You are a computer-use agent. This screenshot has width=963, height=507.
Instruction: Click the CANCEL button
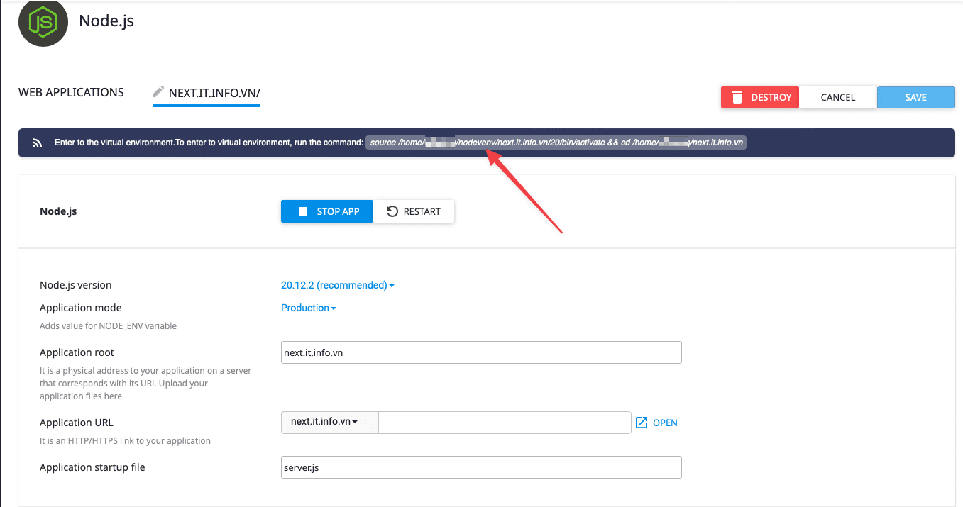point(837,97)
